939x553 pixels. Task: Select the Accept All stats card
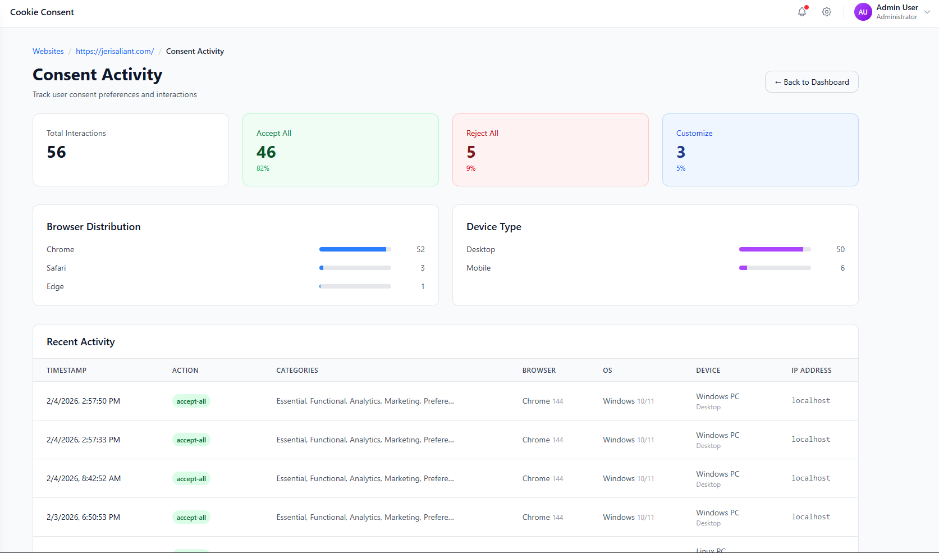340,150
